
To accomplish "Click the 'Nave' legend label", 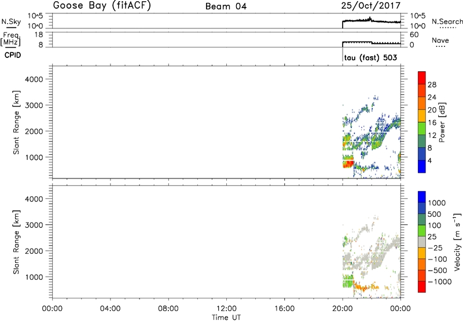I will point(440,40).
